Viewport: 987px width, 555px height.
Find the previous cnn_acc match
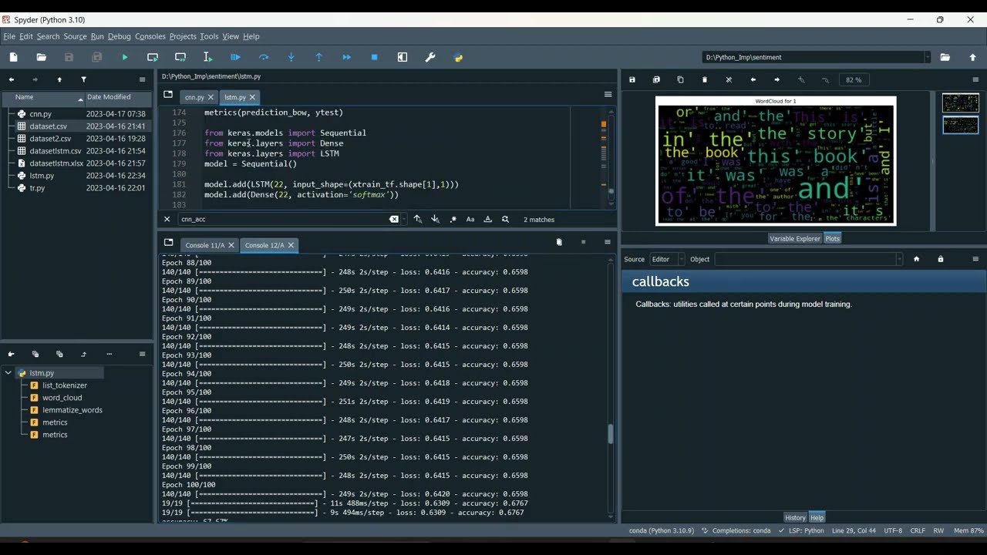click(418, 219)
